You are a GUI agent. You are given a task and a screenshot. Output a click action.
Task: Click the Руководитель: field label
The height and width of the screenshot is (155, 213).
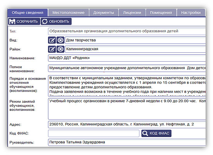click(x=22, y=143)
